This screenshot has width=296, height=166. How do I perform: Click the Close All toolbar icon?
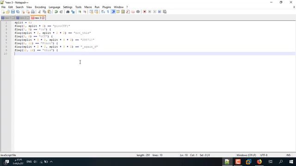click(28, 12)
